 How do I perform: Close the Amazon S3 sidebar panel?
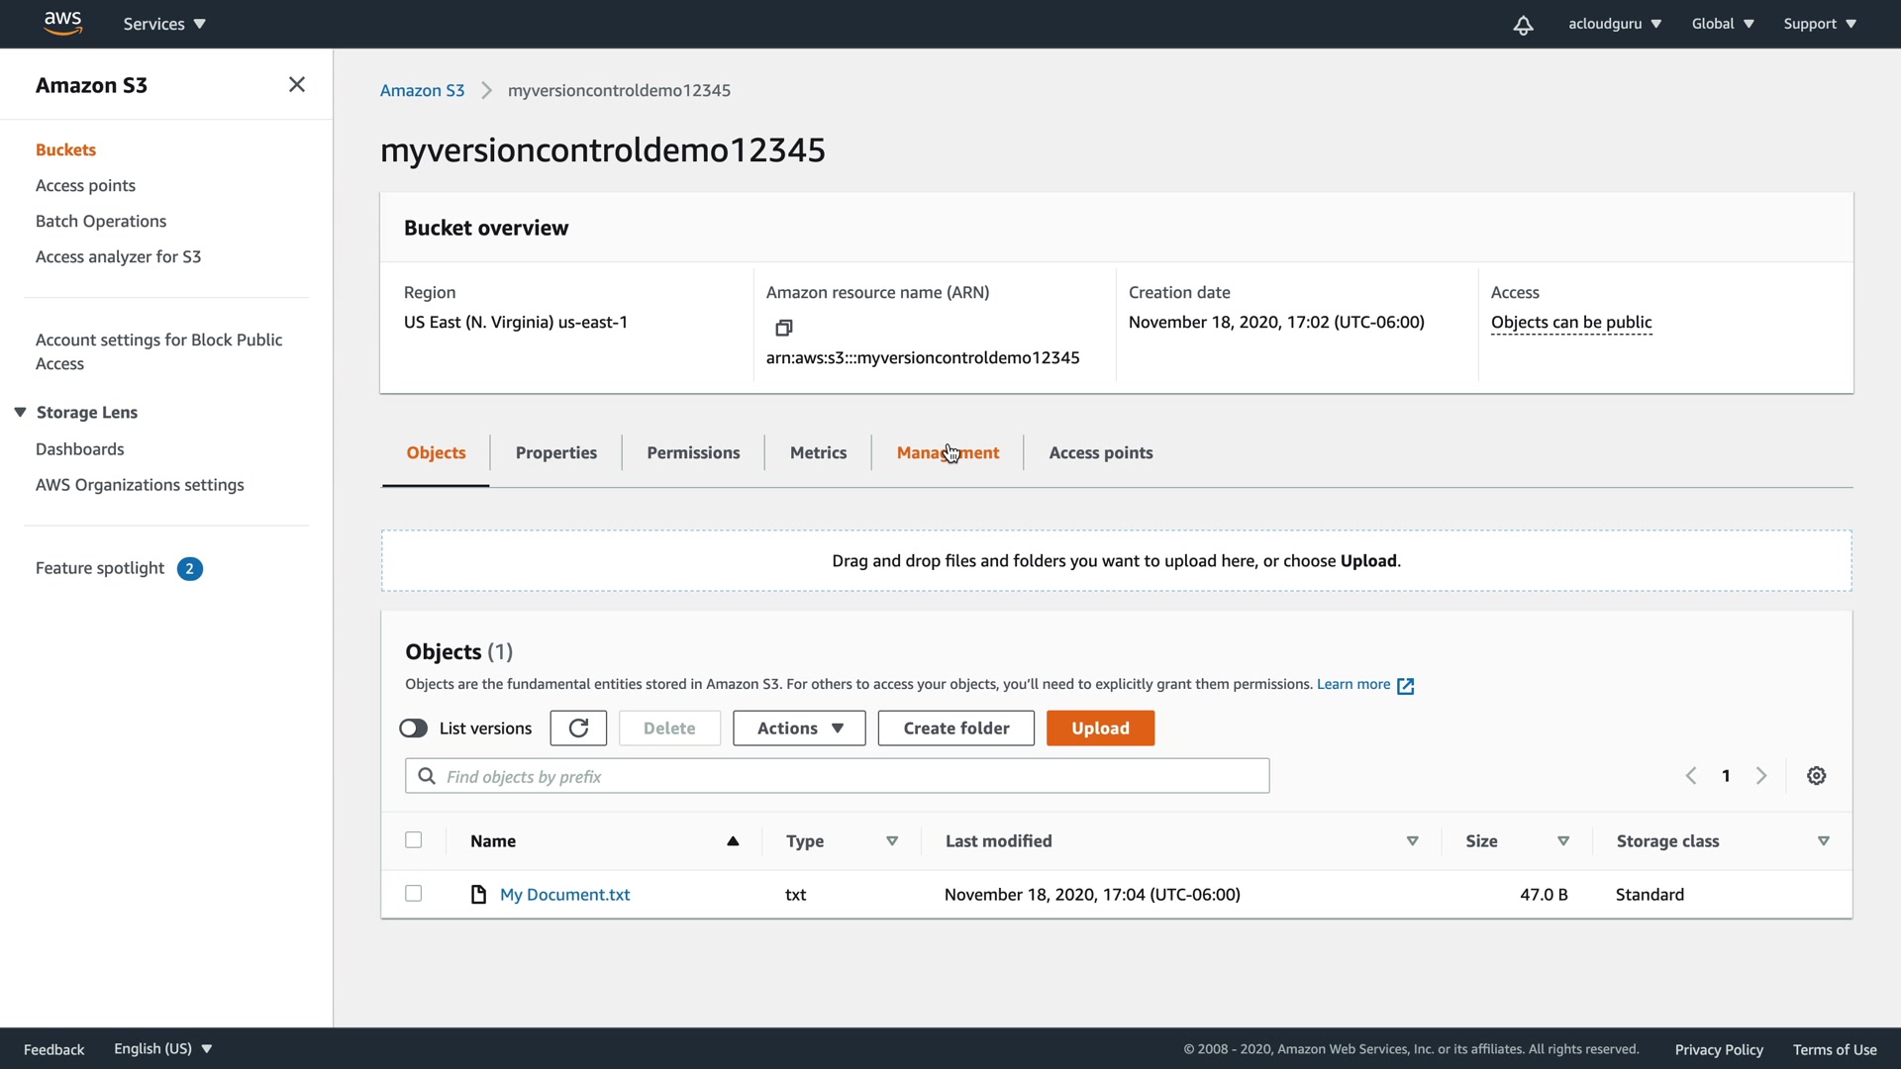pyautogui.click(x=296, y=85)
